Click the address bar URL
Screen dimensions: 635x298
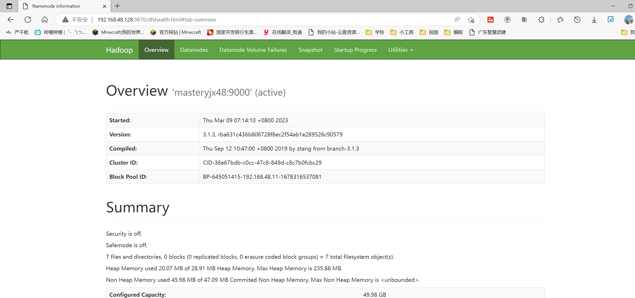(x=157, y=19)
